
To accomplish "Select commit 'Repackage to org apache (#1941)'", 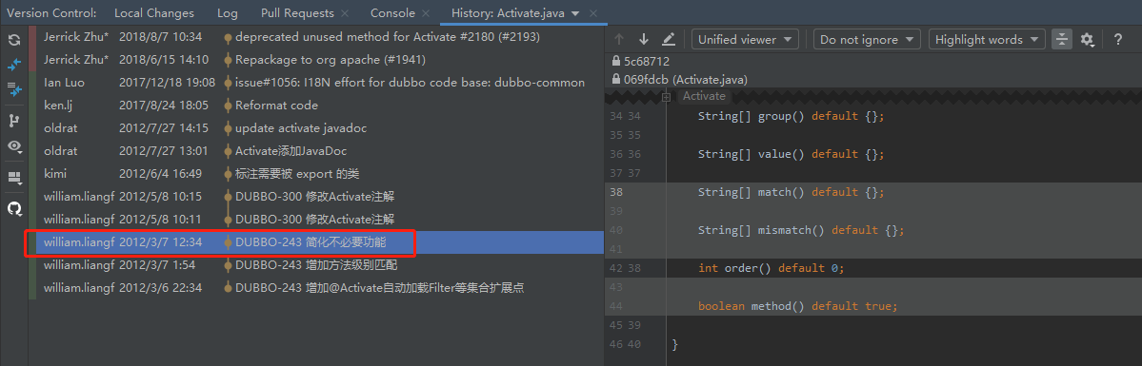I will [316, 60].
